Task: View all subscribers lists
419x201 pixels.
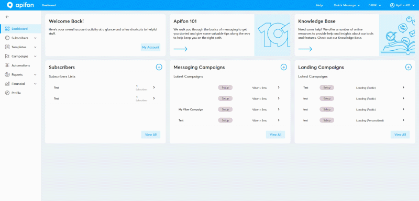Action: 151,135
